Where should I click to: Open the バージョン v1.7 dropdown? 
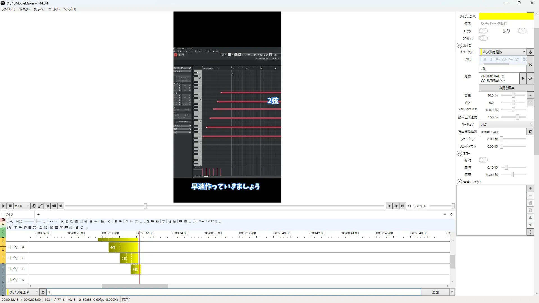(506, 124)
